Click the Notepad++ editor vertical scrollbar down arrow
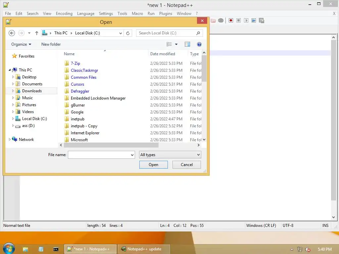Screen dimensions: 339x254 pos(333,217)
